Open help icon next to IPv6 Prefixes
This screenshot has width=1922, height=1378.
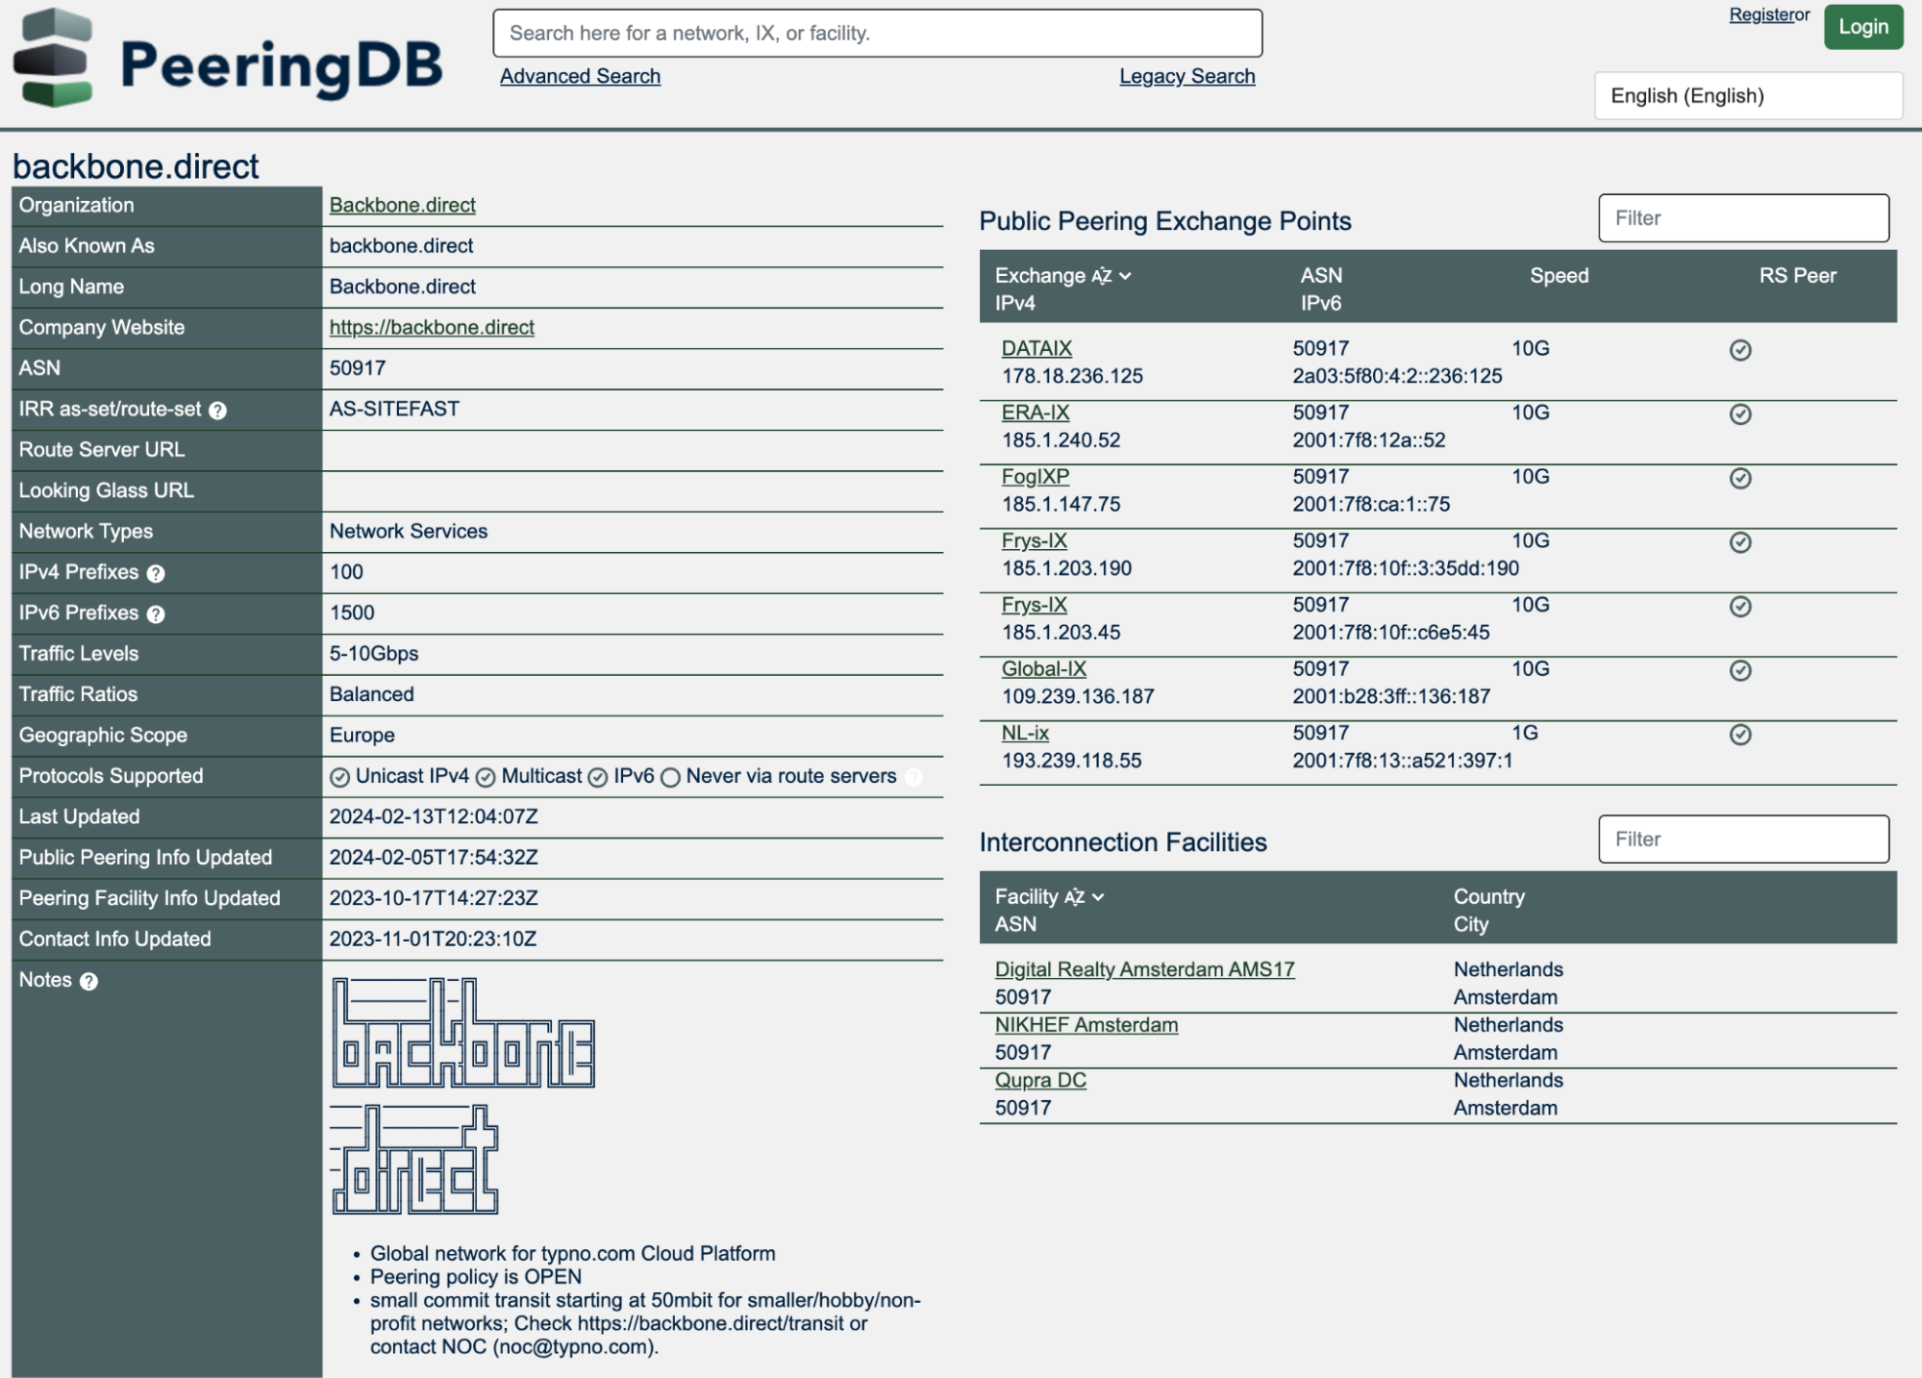pos(156,614)
